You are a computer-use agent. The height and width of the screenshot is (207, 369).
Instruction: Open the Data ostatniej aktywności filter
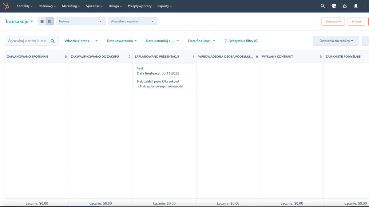coord(162,41)
